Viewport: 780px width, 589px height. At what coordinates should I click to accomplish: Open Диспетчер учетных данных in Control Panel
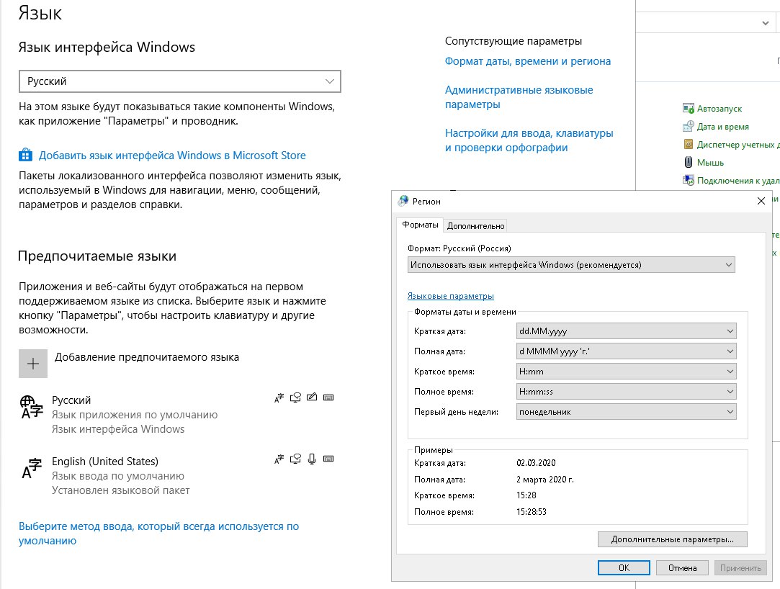[738, 144]
